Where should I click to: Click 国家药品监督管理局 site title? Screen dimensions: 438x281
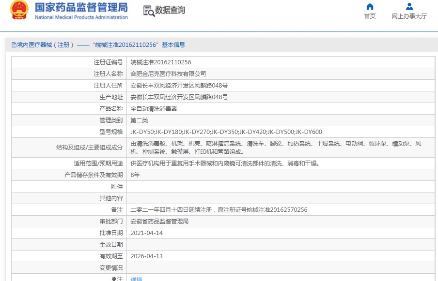pos(81,8)
